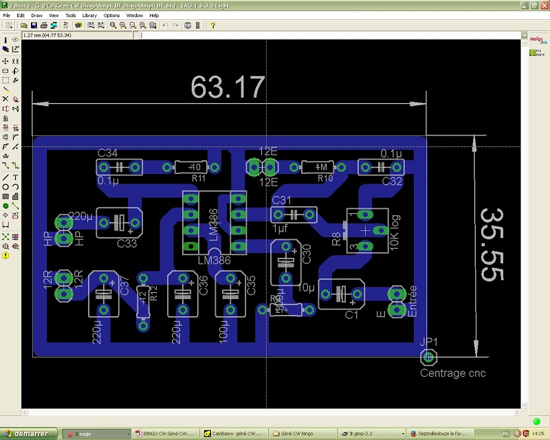Activate the Show eye tool

[15, 41]
